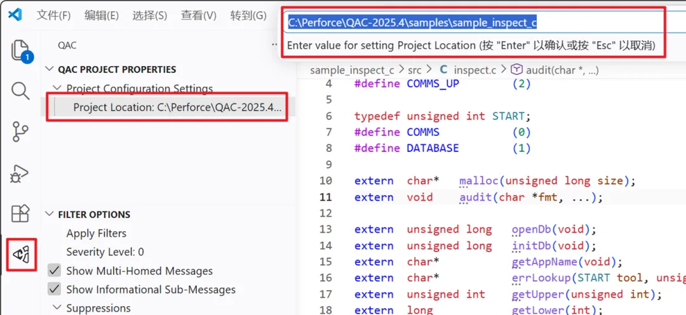The height and width of the screenshot is (315, 686).
Task: Click Severity Level: 0 setting
Action: pyautogui.click(x=105, y=252)
